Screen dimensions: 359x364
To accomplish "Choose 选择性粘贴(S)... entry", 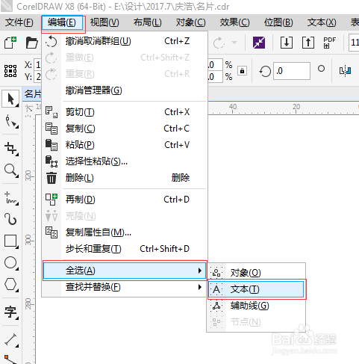I will pos(125,161).
